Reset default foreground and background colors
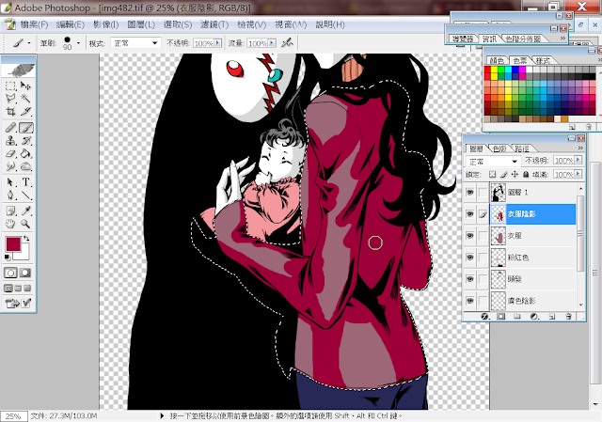This screenshot has width=602, height=422. 8,257
